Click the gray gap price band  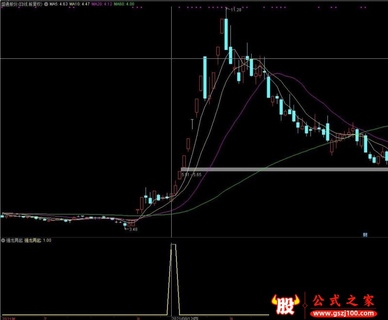click(284, 169)
